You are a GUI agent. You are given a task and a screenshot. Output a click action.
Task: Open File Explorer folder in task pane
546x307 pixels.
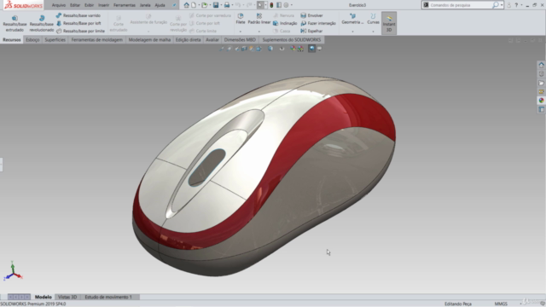(x=541, y=83)
